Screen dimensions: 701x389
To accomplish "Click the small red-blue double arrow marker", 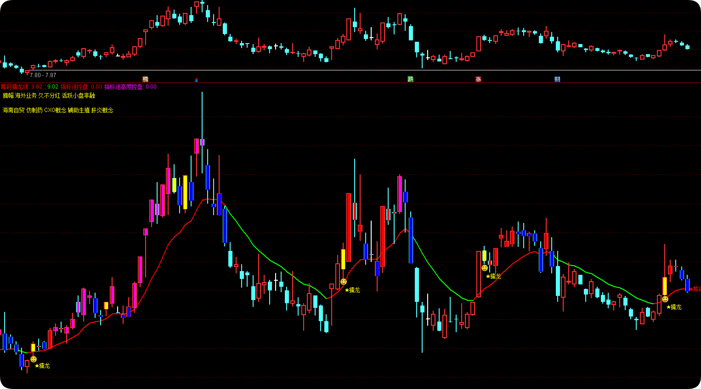I will coord(196,80).
